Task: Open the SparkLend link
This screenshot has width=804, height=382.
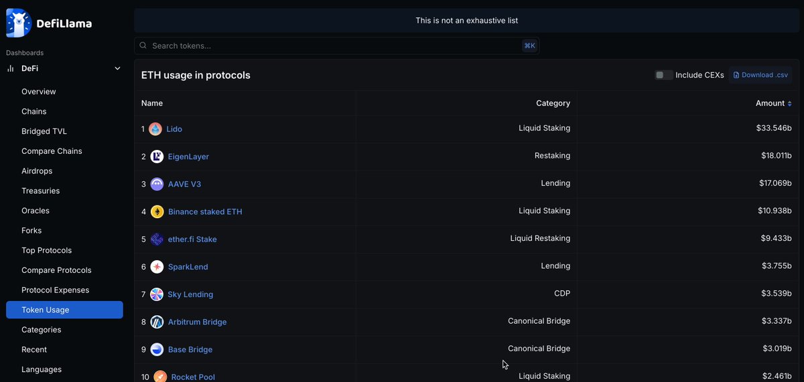Action: click(x=188, y=266)
